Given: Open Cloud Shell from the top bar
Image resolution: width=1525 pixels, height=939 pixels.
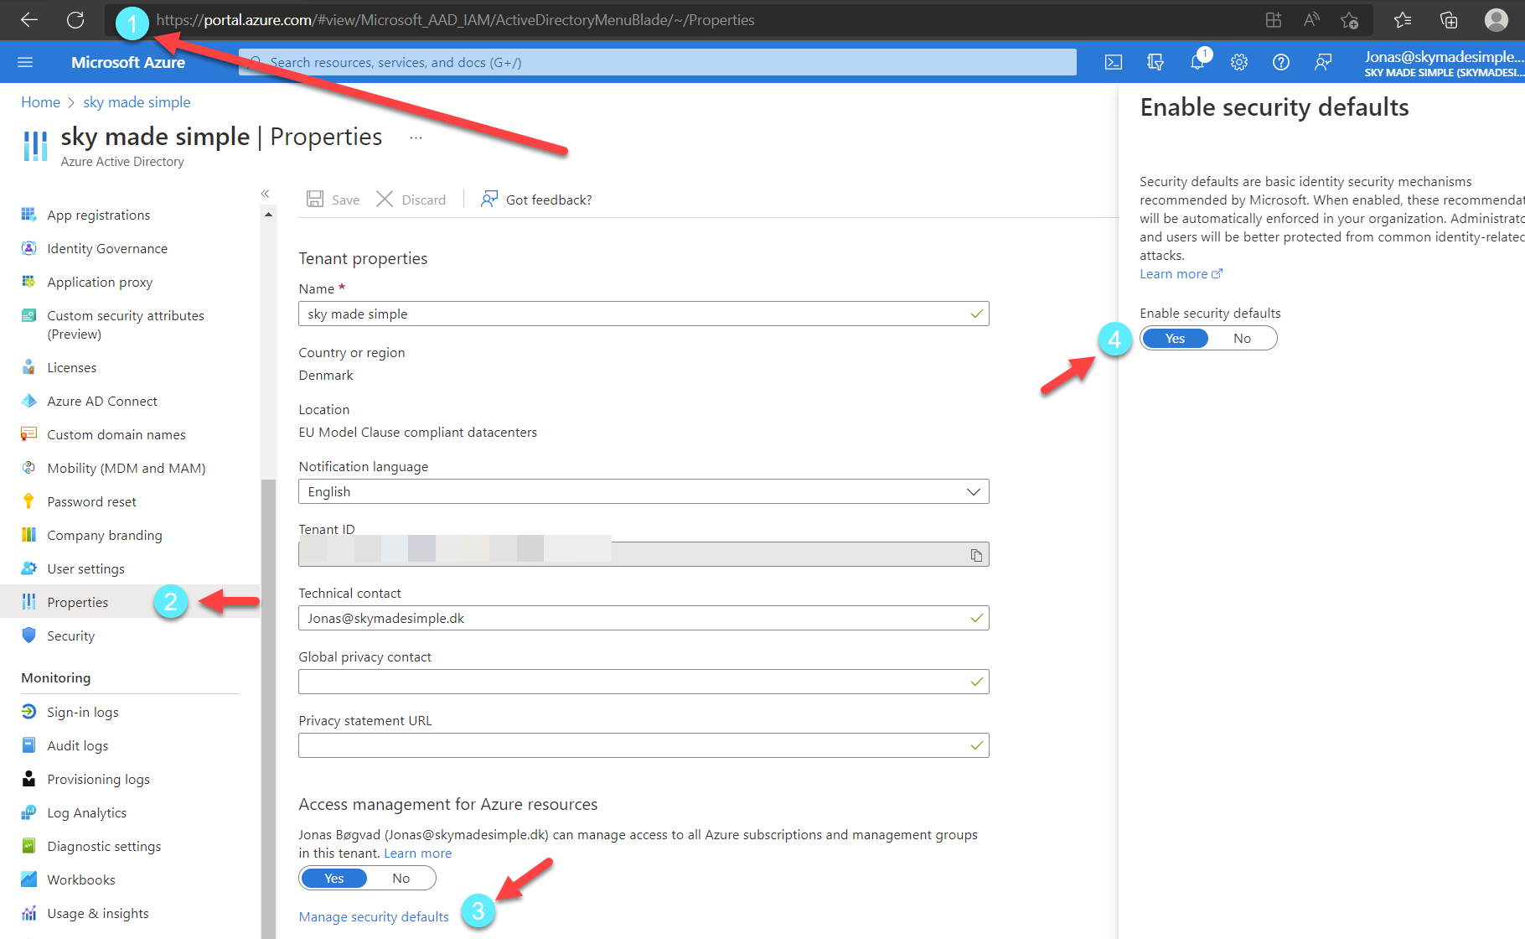Looking at the screenshot, I should click(x=1114, y=62).
